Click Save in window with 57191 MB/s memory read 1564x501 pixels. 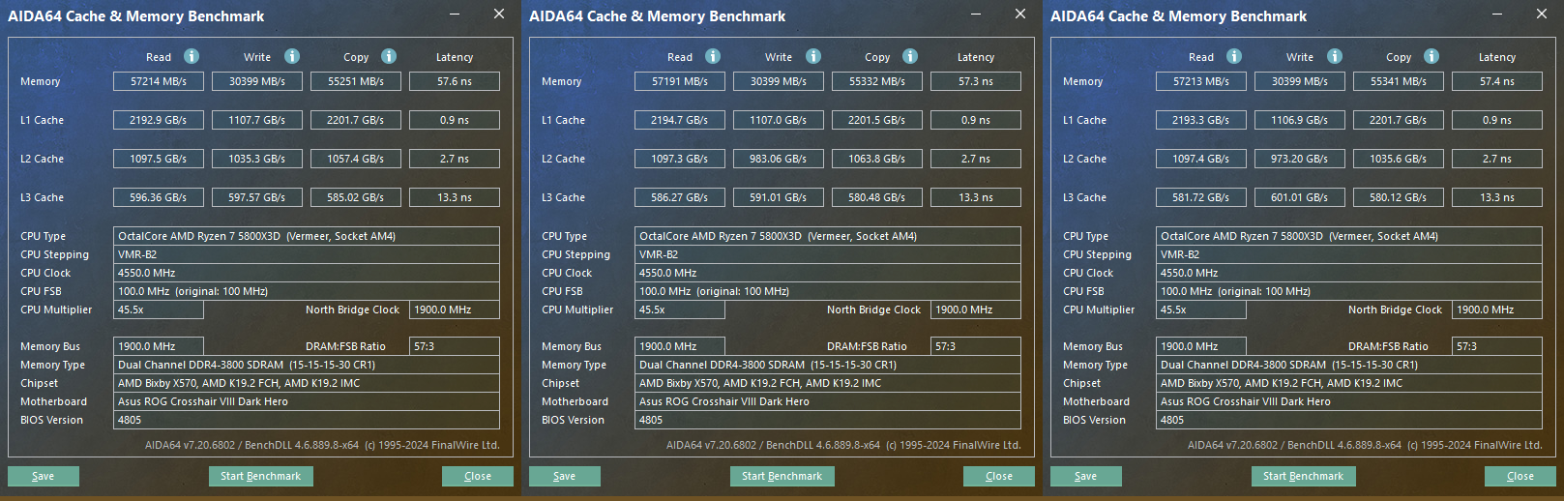(565, 476)
